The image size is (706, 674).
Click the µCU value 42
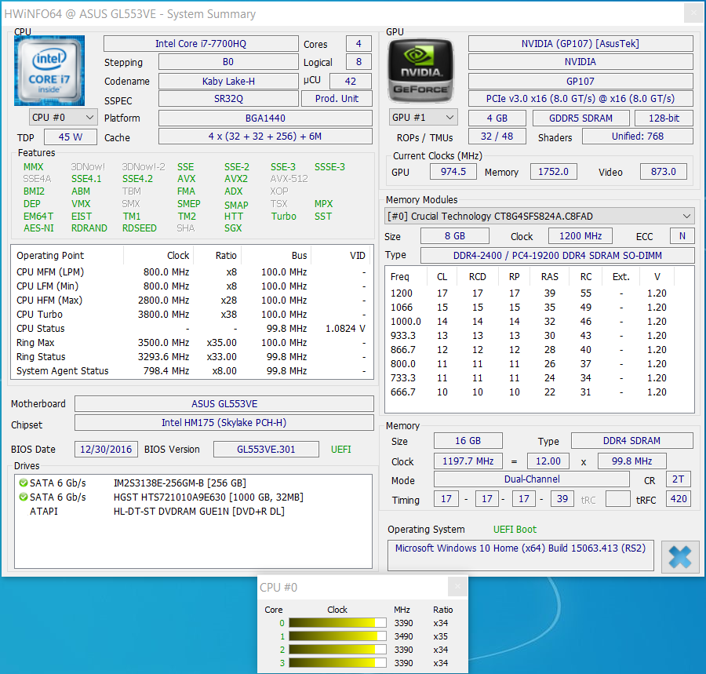click(x=351, y=81)
